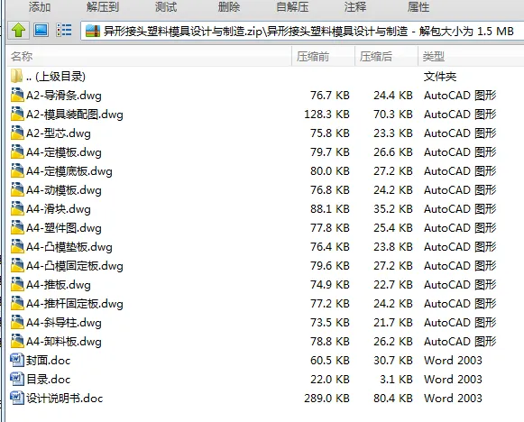Select file name A2-导滑条.dwg
The width and height of the screenshot is (524, 422).
tap(64, 96)
